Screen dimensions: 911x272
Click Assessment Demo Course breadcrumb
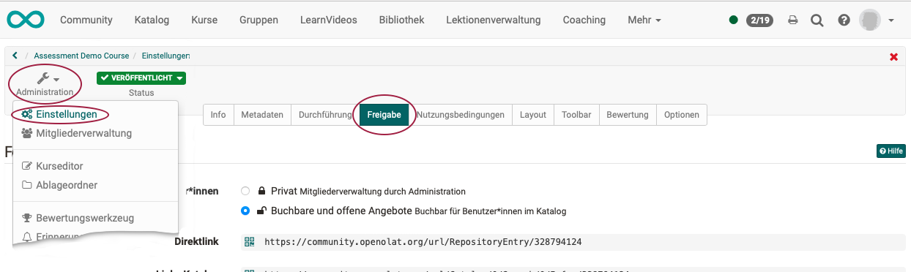tap(81, 56)
